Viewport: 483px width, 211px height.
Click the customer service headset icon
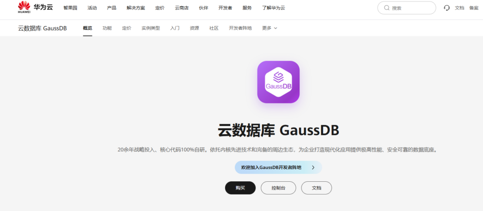[x=447, y=8]
